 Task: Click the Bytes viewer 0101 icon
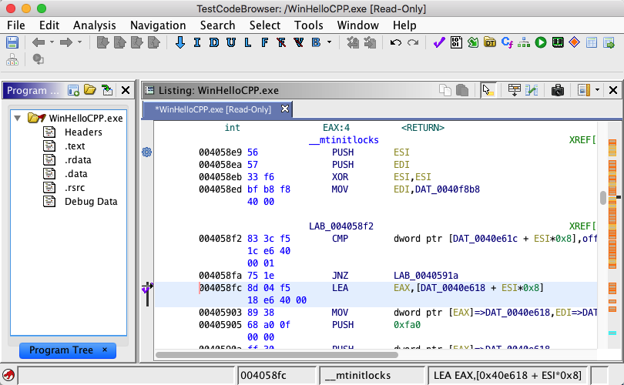(456, 42)
